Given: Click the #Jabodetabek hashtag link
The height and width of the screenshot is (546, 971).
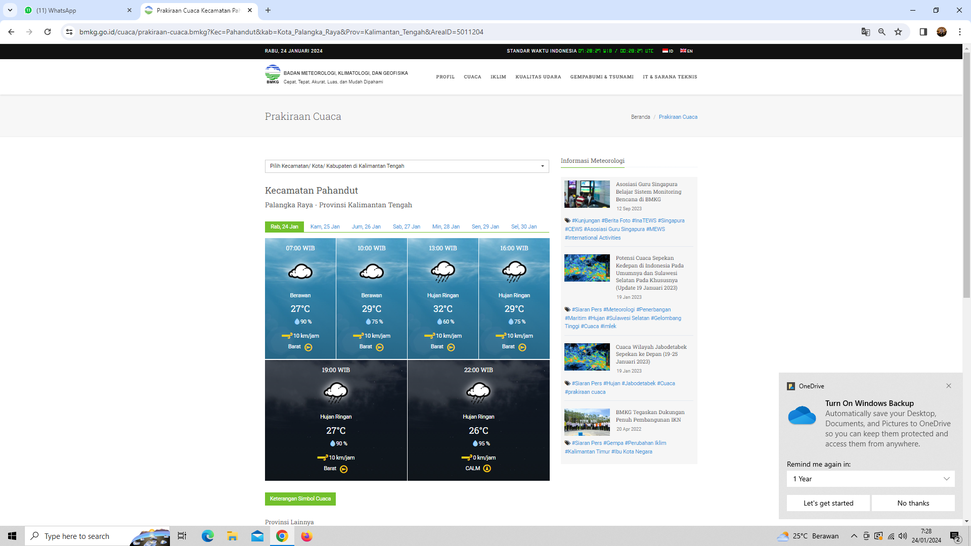Looking at the screenshot, I should pyautogui.click(x=638, y=384).
